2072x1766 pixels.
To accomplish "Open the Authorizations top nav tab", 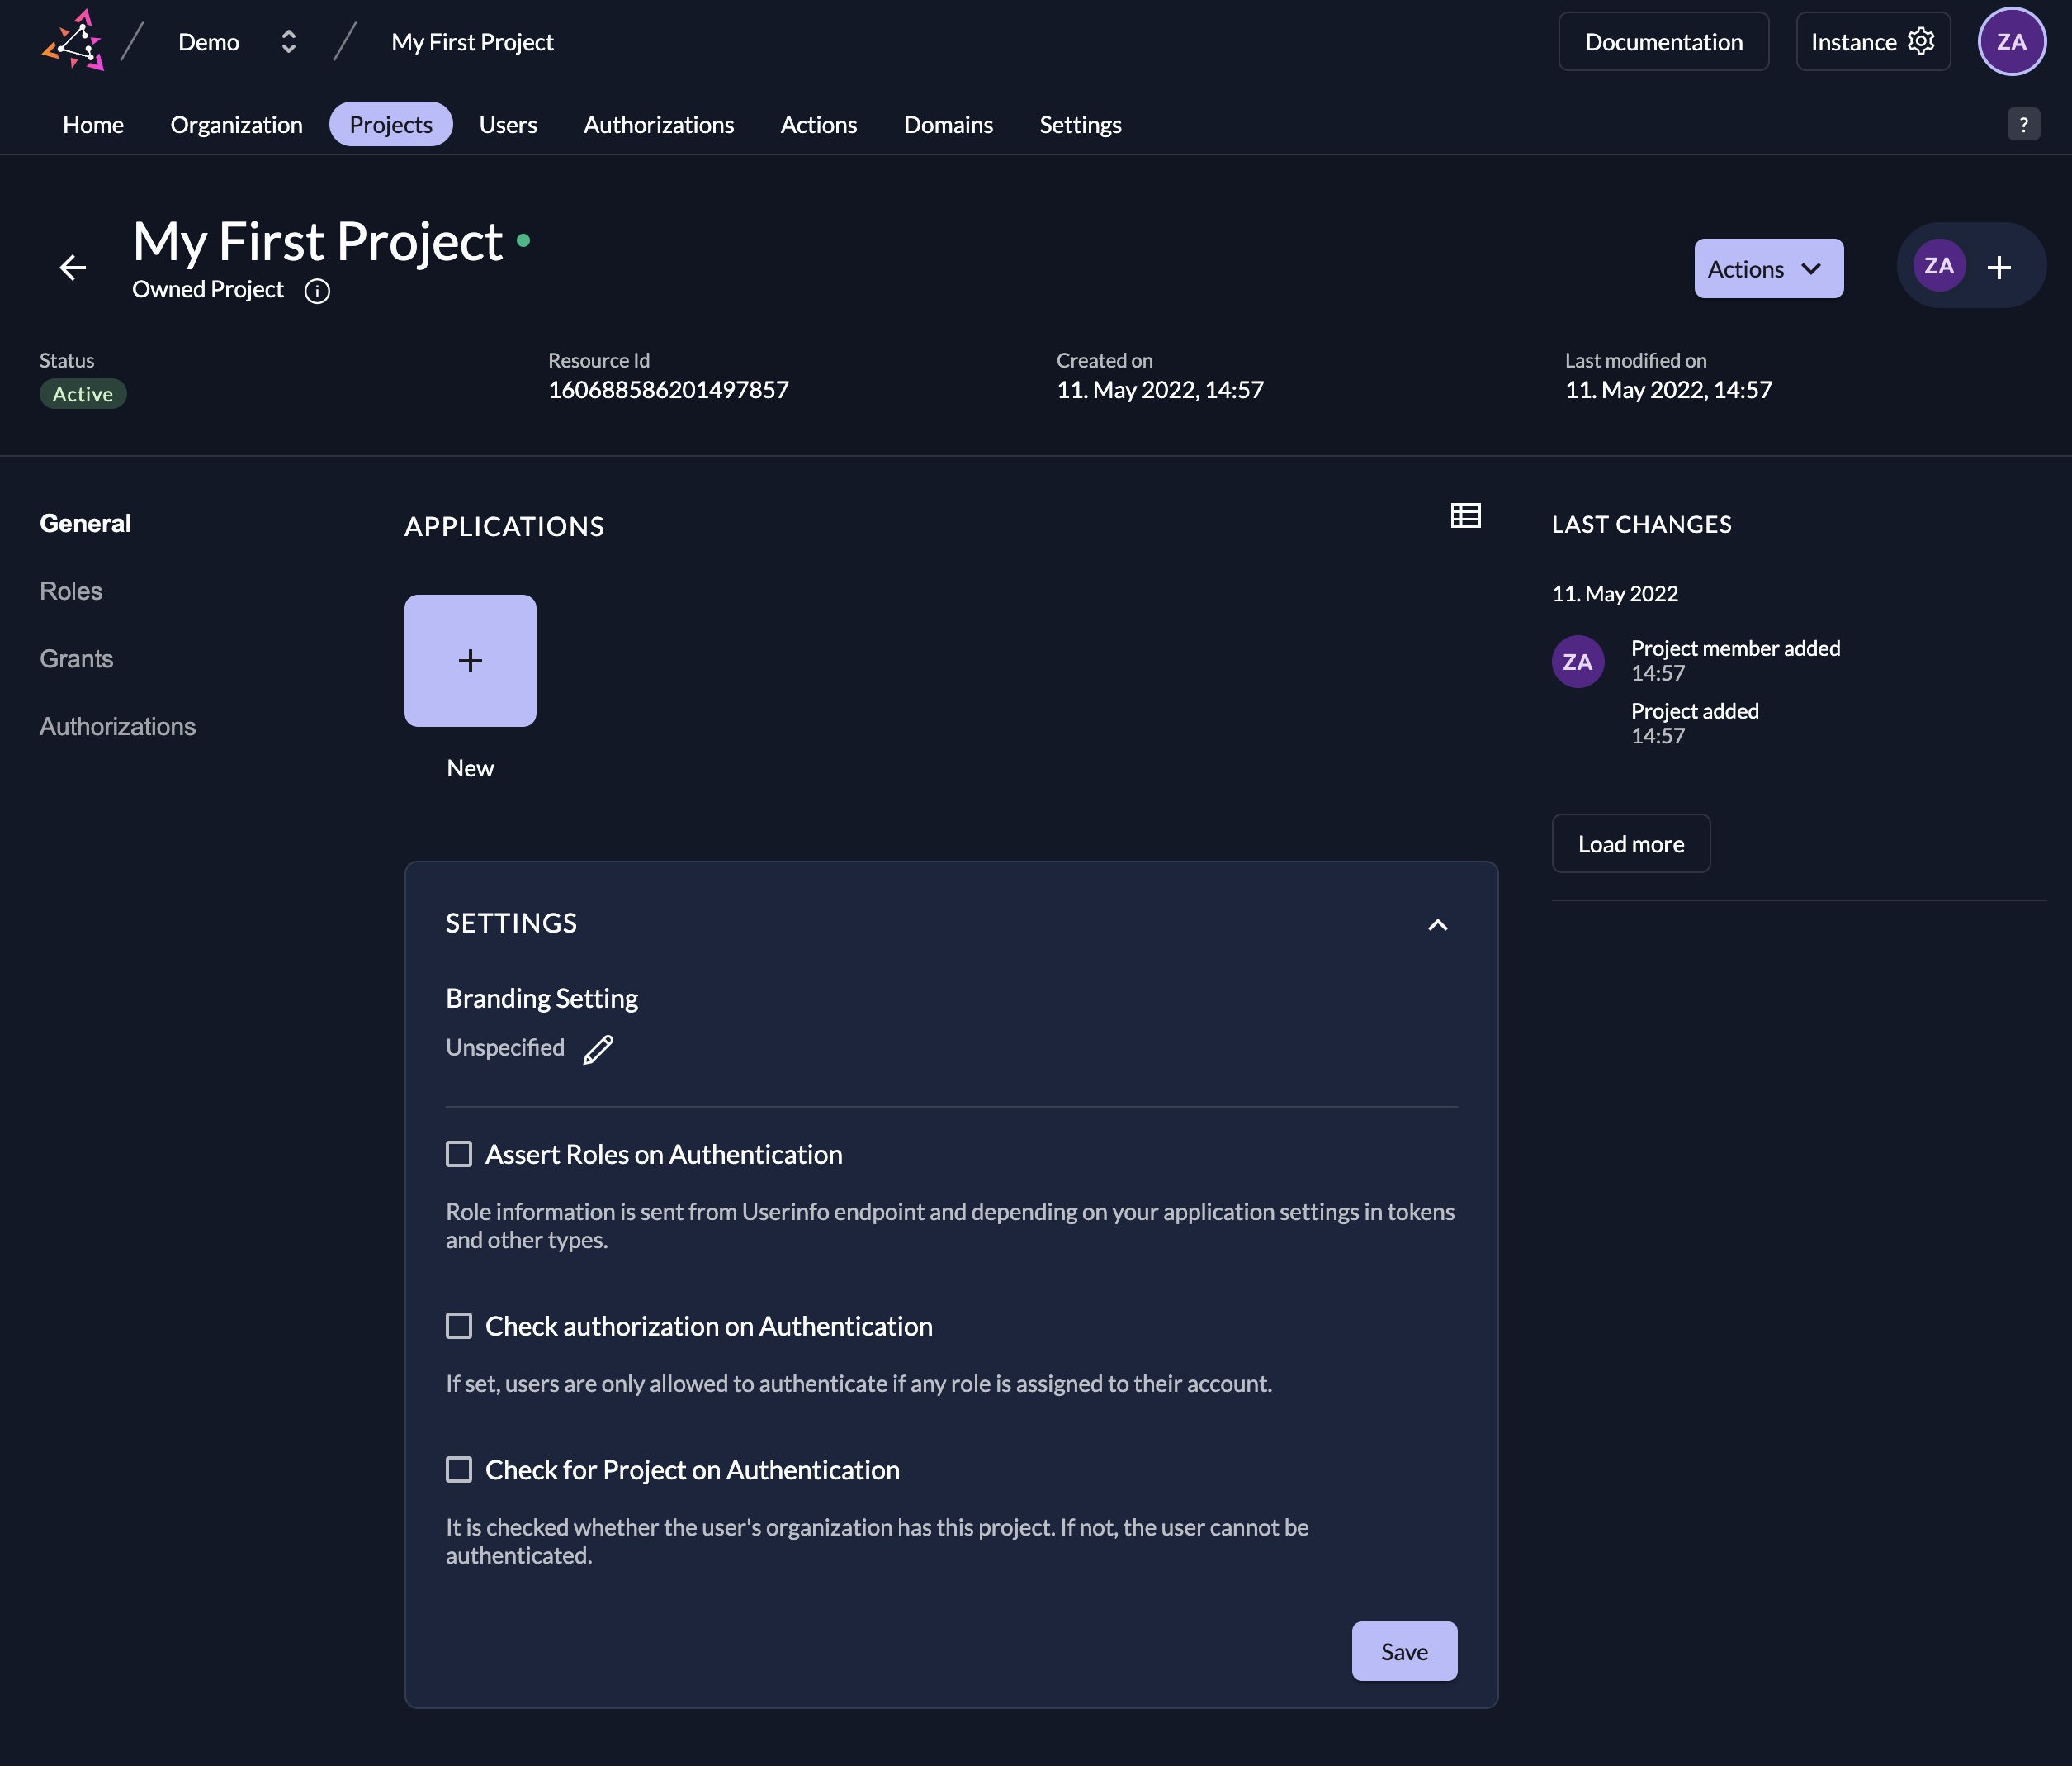I will click(x=658, y=124).
